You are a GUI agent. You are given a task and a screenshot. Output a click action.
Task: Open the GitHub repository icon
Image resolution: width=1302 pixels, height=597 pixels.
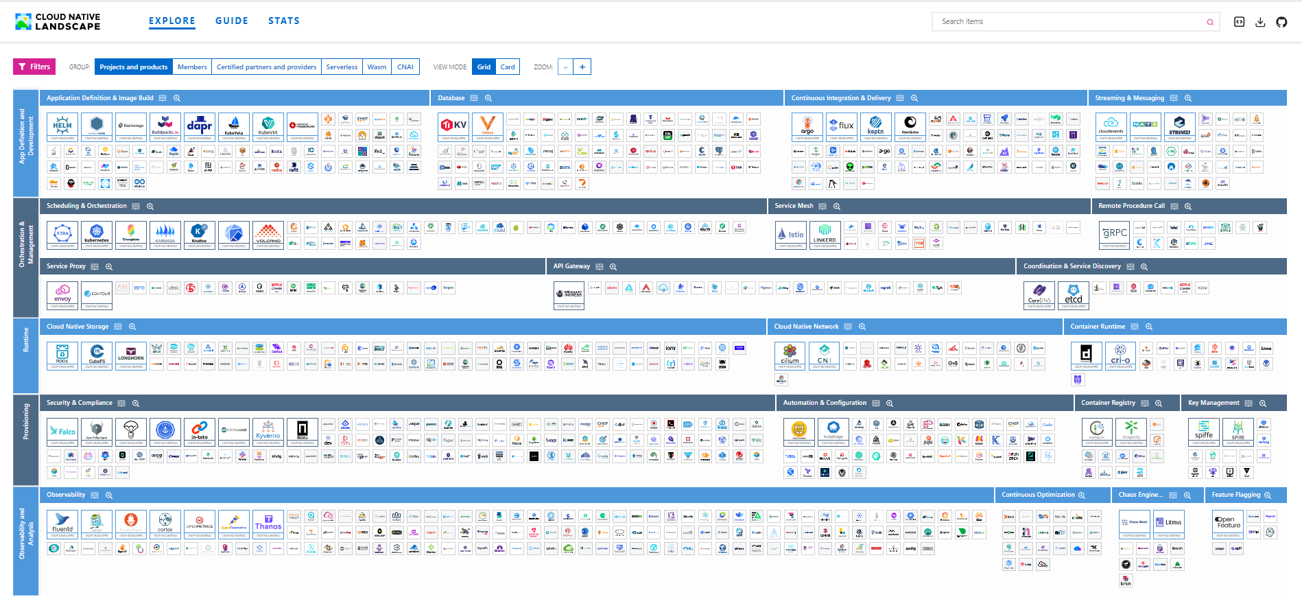1281,22
